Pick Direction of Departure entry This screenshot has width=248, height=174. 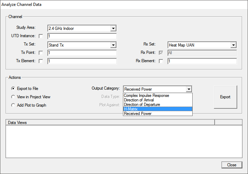158,105
